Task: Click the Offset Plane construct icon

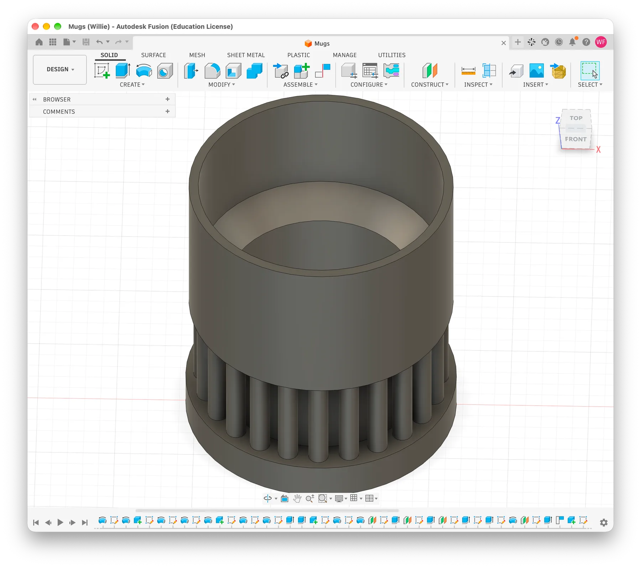Action: point(430,70)
